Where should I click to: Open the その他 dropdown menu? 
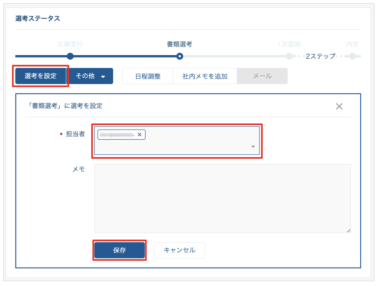pos(90,76)
